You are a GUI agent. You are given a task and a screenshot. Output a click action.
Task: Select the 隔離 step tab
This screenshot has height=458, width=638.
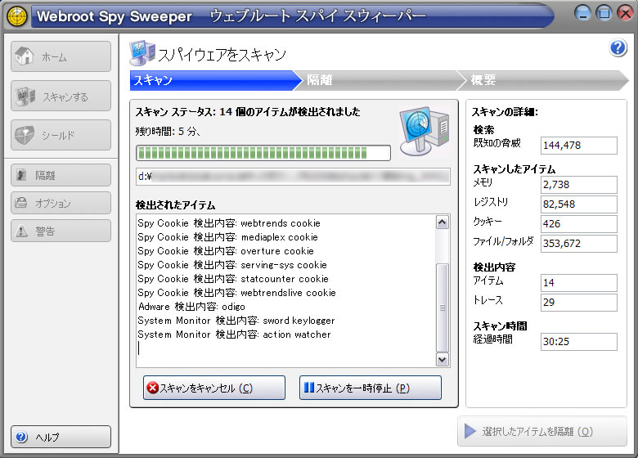(x=380, y=80)
